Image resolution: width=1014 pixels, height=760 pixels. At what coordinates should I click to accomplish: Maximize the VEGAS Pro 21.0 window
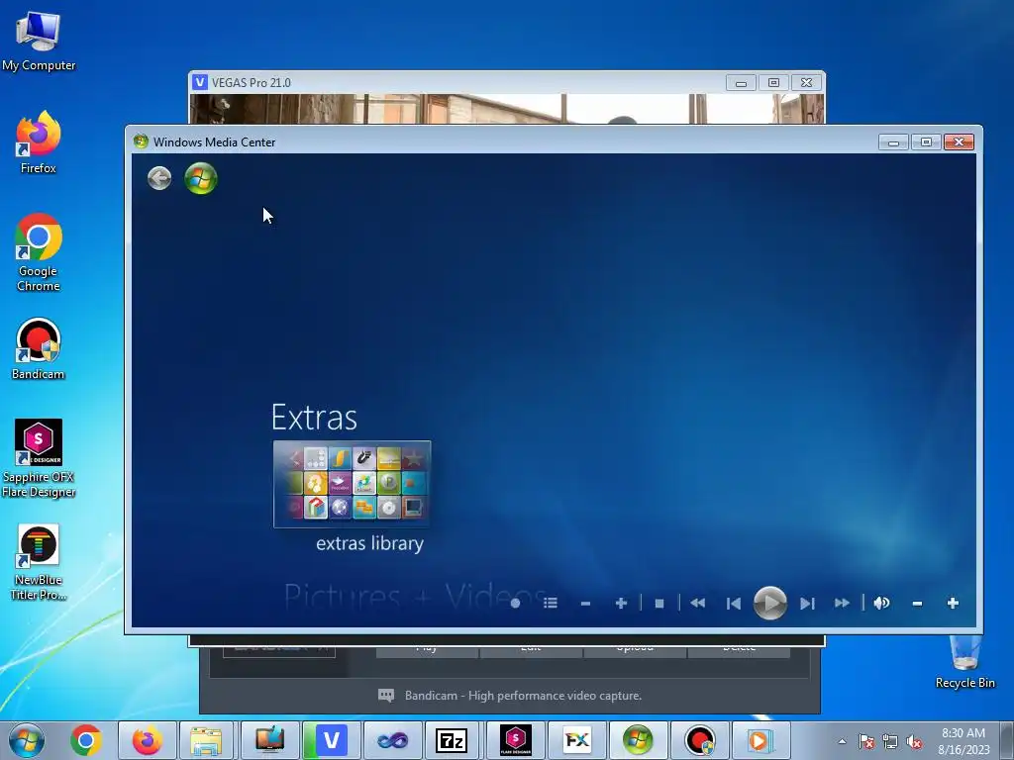coord(773,83)
